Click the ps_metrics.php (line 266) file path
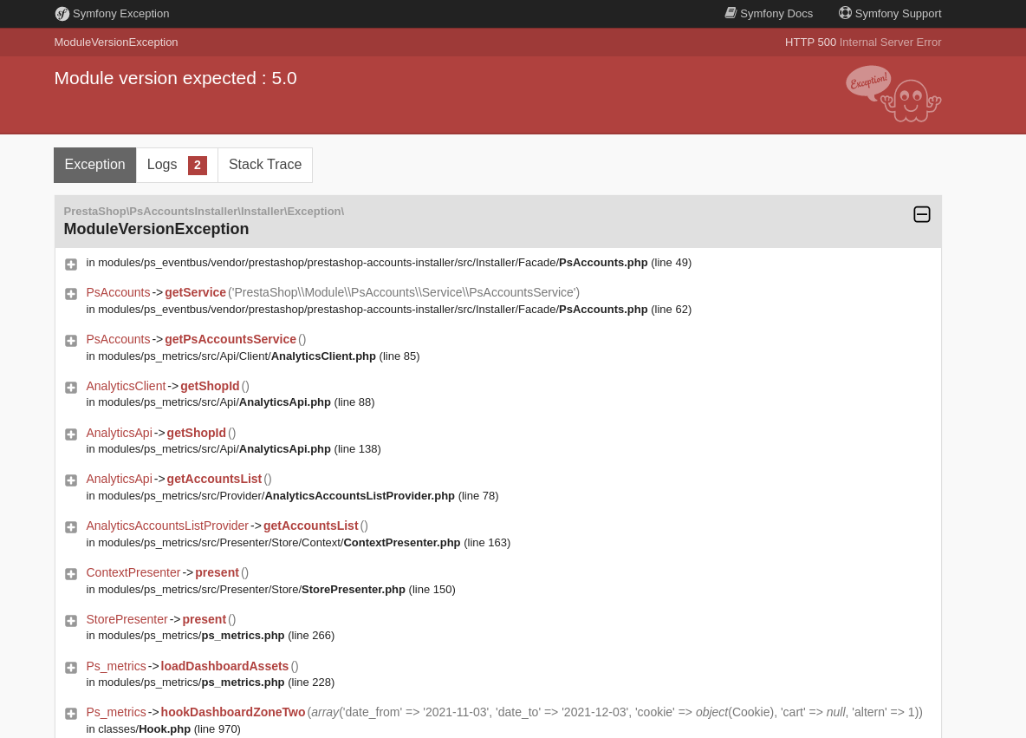Screen dimensions: 1026x738 point(210,636)
